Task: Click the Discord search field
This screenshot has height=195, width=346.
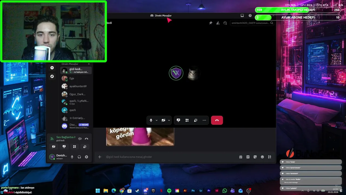Action: point(252,23)
